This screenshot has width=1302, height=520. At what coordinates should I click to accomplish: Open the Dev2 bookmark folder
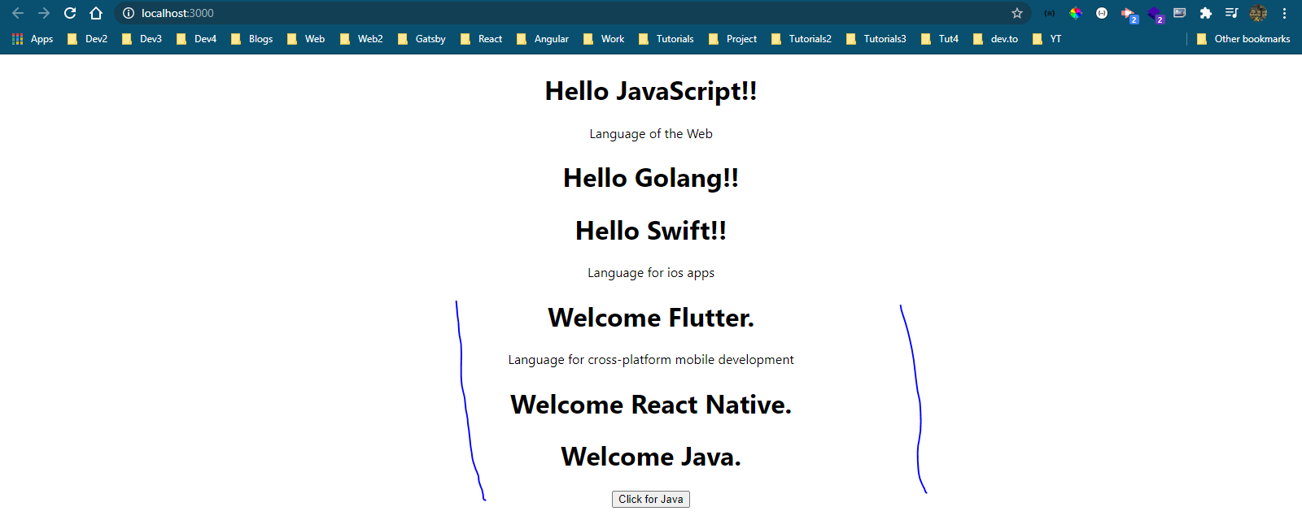(x=87, y=39)
